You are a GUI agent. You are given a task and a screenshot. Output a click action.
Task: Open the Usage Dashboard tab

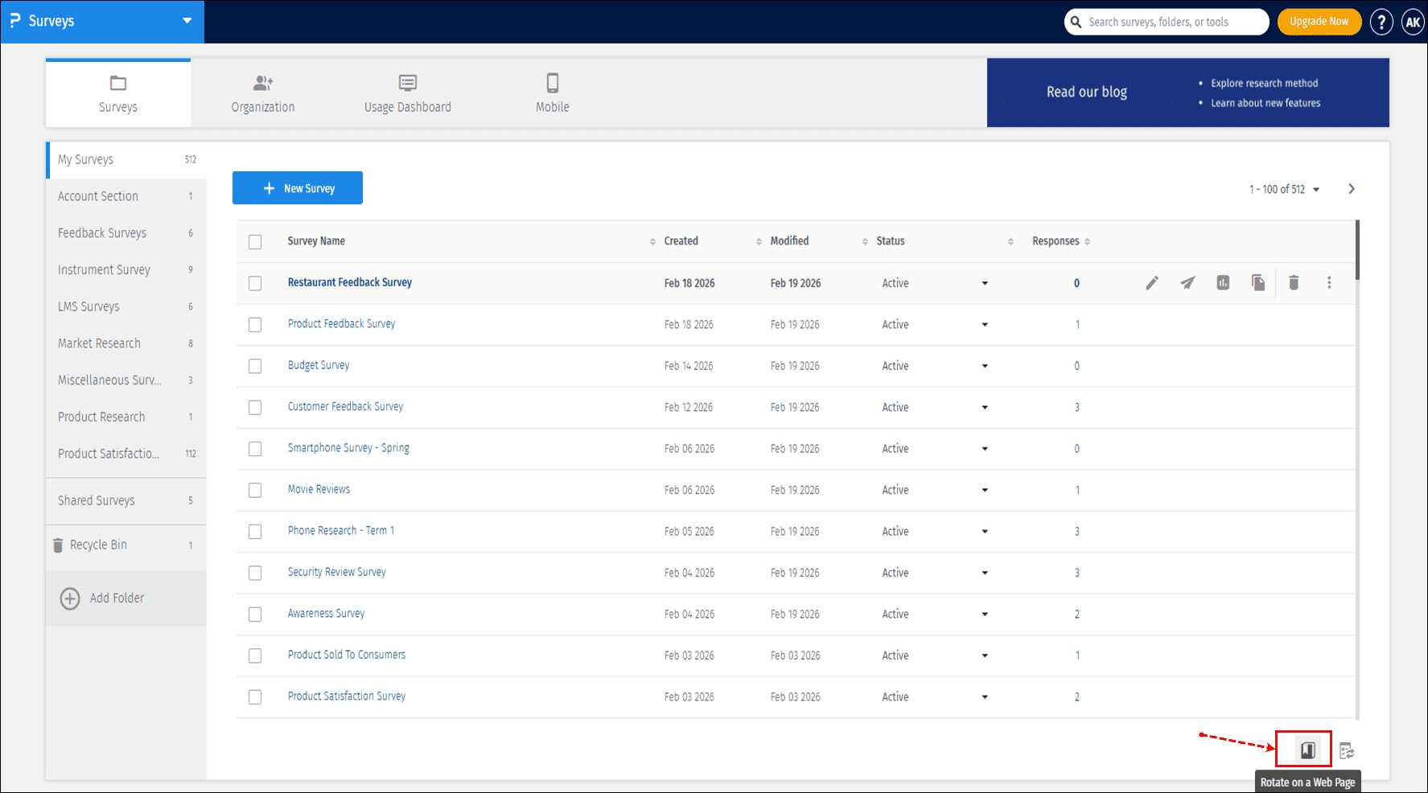(x=408, y=93)
